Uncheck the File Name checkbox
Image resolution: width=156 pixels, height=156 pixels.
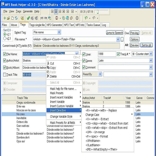point(4,54)
